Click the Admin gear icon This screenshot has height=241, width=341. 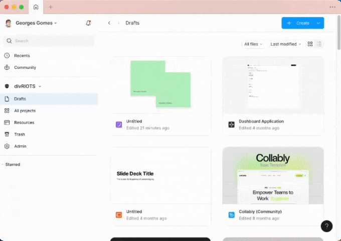click(7, 146)
